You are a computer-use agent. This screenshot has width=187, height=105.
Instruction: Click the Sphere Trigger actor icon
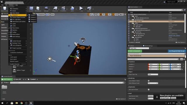click(x=14, y=70)
